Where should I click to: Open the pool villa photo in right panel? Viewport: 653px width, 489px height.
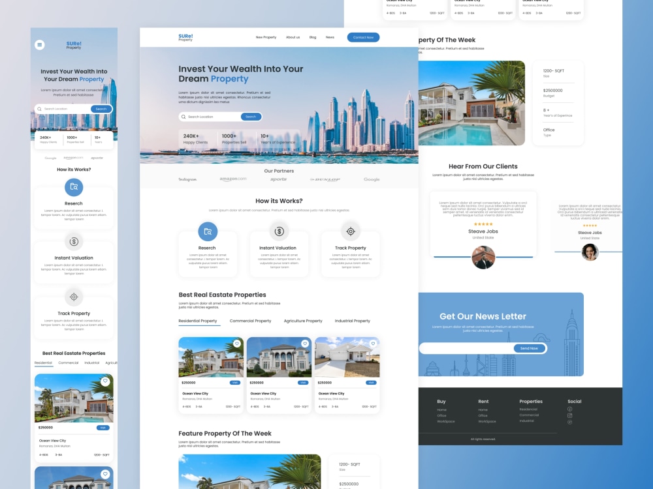click(x=471, y=103)
